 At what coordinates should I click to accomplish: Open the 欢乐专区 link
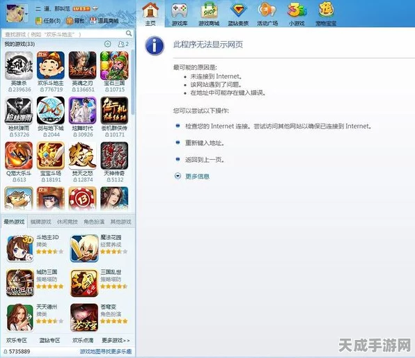pyautogui.click(x=17, y=341)
